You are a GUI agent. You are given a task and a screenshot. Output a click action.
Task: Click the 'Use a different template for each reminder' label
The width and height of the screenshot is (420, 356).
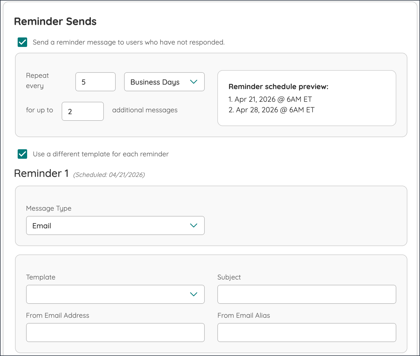(x=101, y=154)
